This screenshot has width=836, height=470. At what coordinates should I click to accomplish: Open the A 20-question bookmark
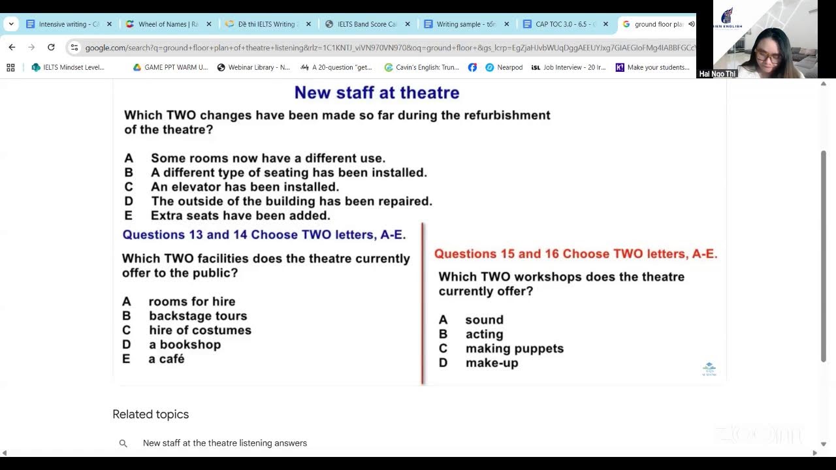tap(336, 67)
